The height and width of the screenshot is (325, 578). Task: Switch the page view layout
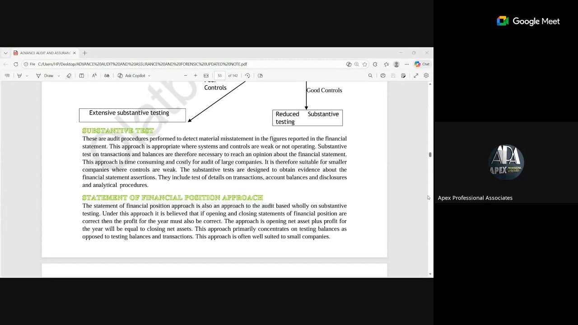point(260,75)
